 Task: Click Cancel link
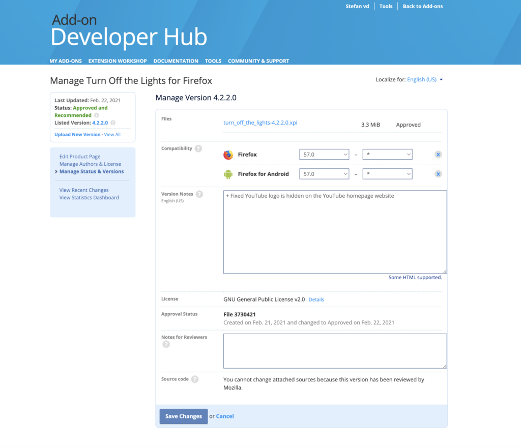224,416
